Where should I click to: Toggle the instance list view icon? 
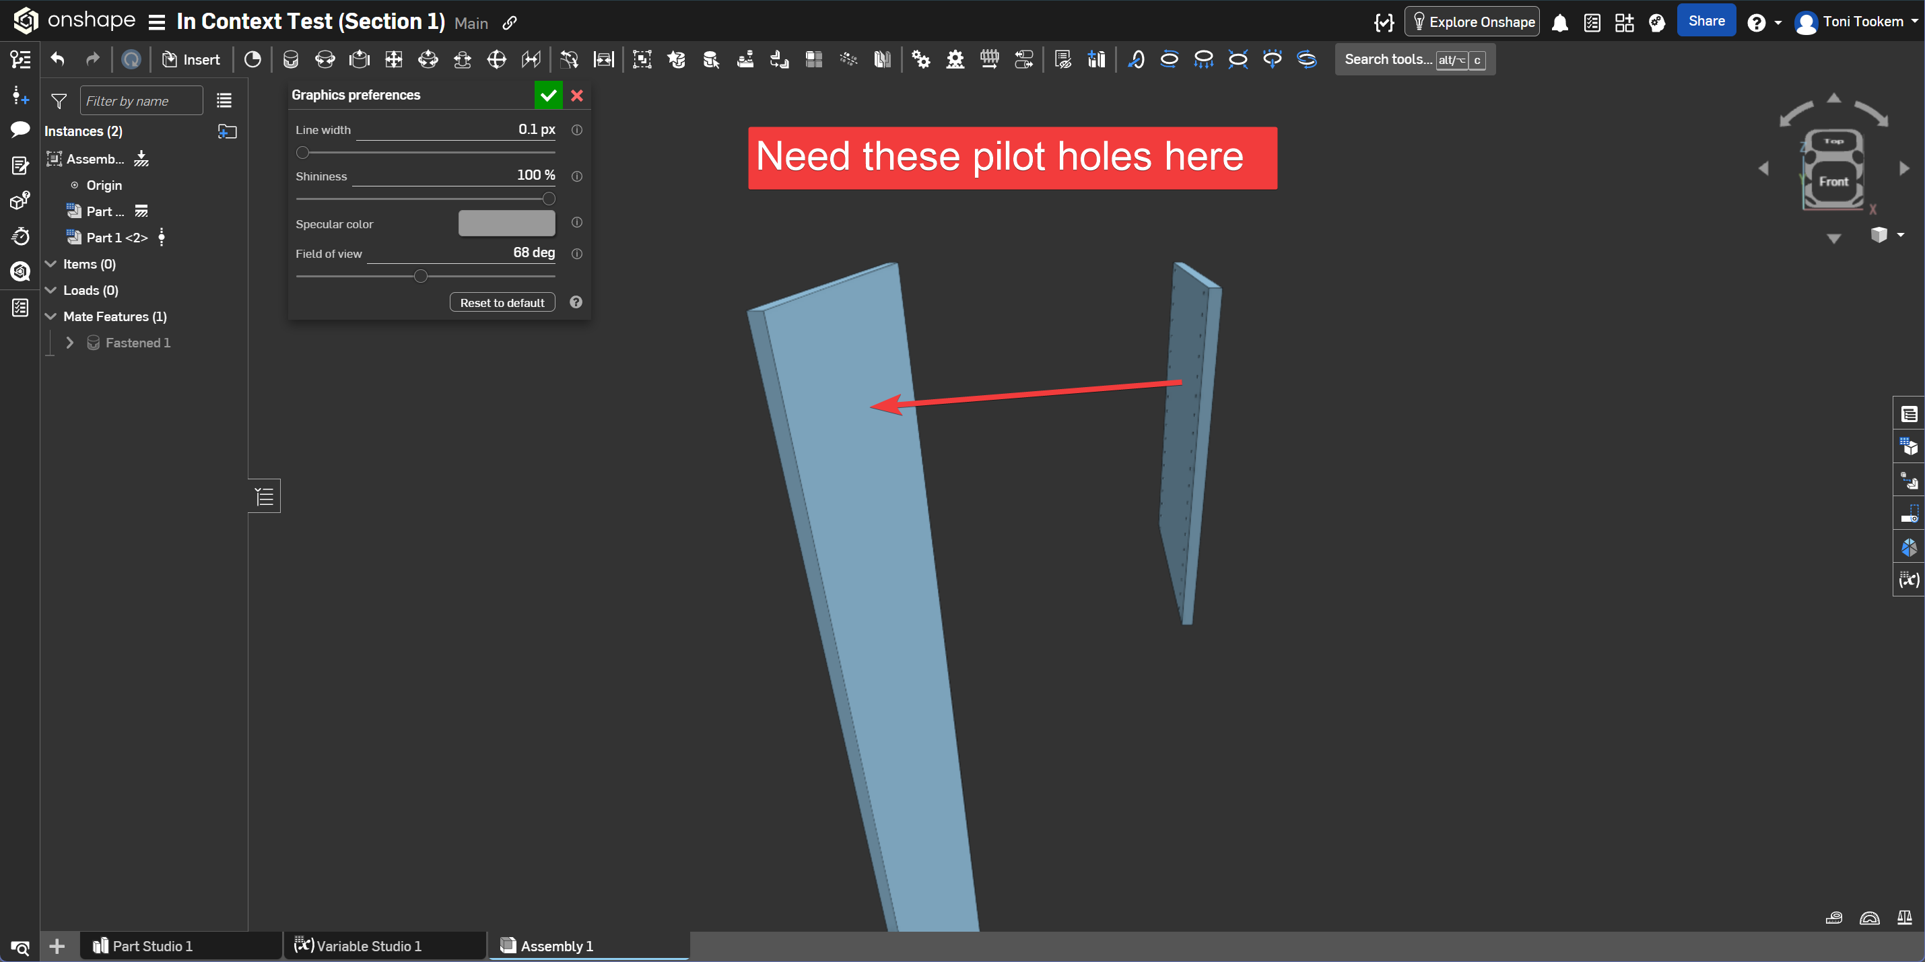tap(224, 101)
